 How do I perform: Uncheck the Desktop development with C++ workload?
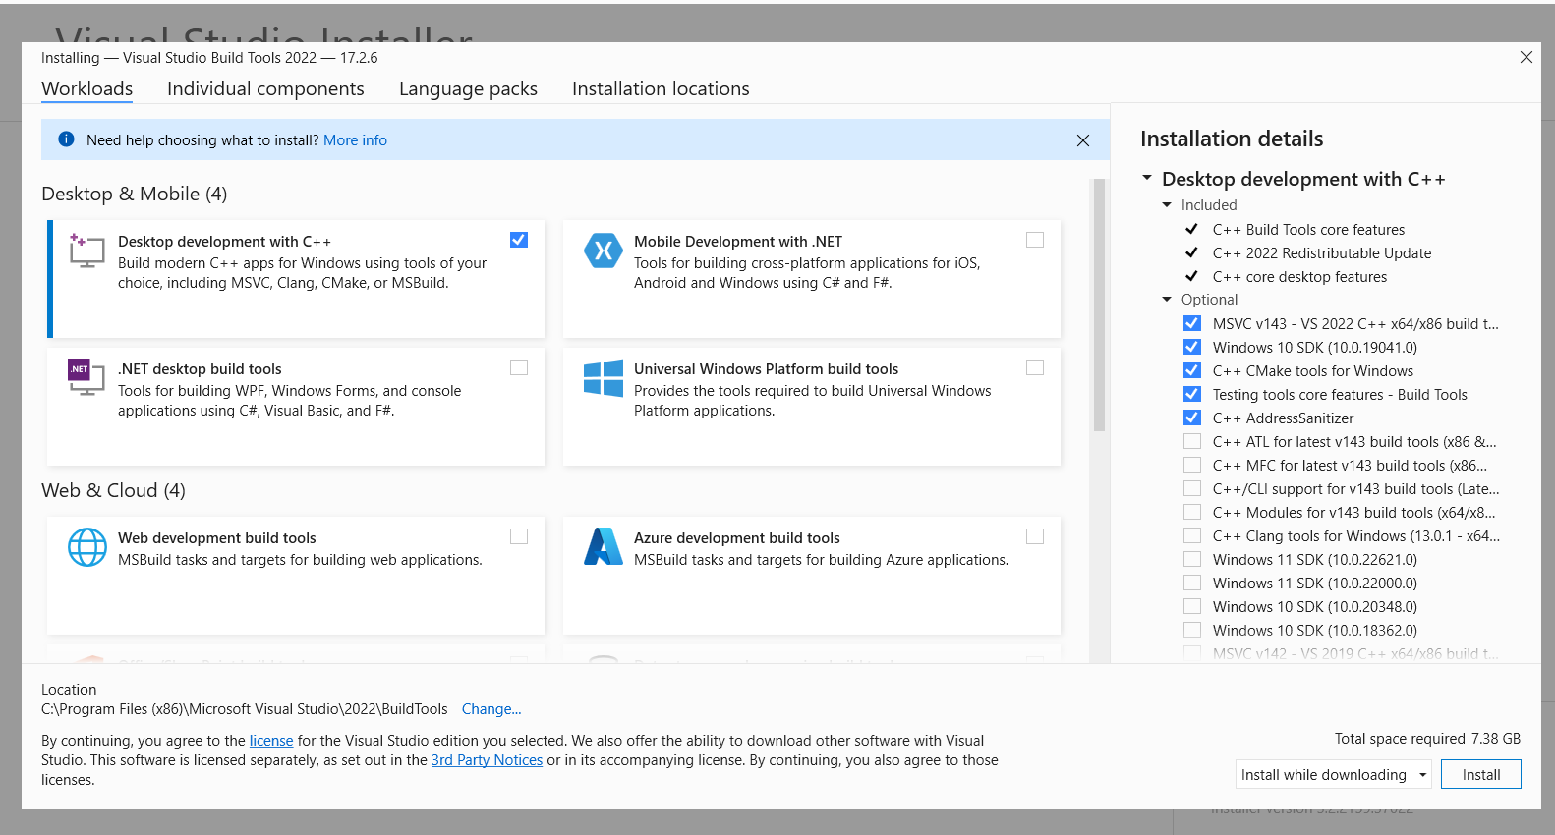pos(519,240)
